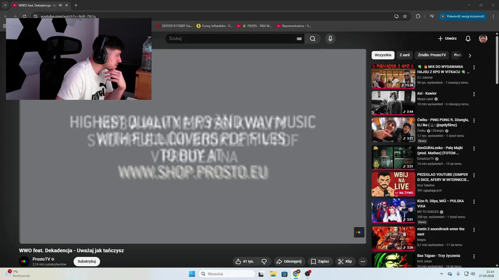Open site information icon in address bar

tap(35, 16)
